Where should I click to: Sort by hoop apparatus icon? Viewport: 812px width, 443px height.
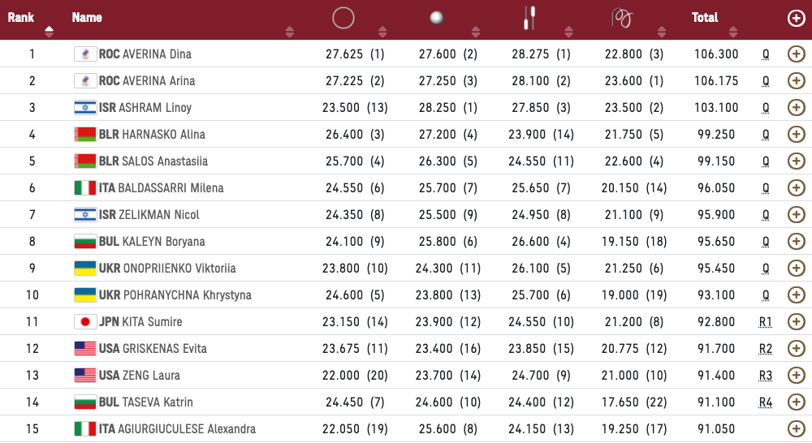(x=343, y=17)
